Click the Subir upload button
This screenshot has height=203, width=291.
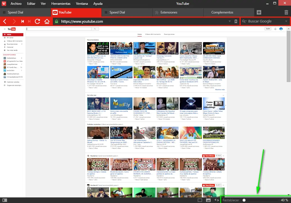[x=268, y=29]
